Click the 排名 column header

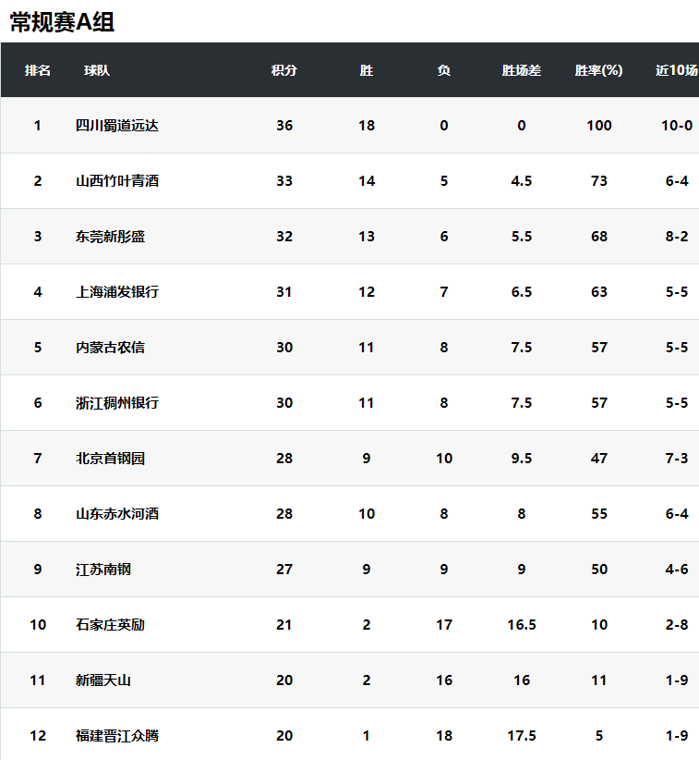[38, 70]
